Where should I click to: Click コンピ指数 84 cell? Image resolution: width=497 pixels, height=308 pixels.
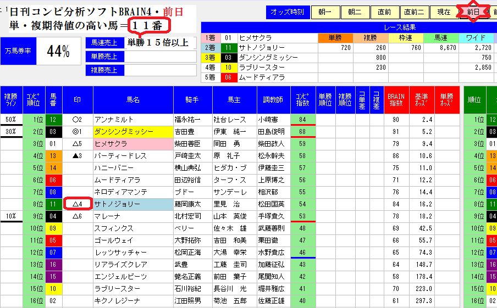303,120
